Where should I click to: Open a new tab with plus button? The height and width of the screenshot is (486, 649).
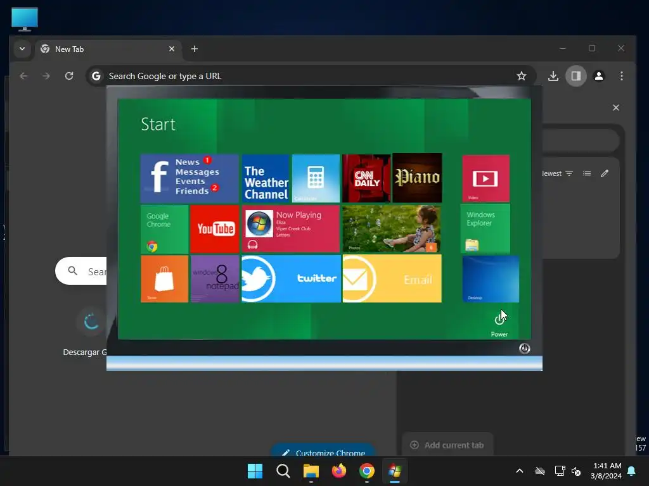pyautogui.click(x=194, y=49)
